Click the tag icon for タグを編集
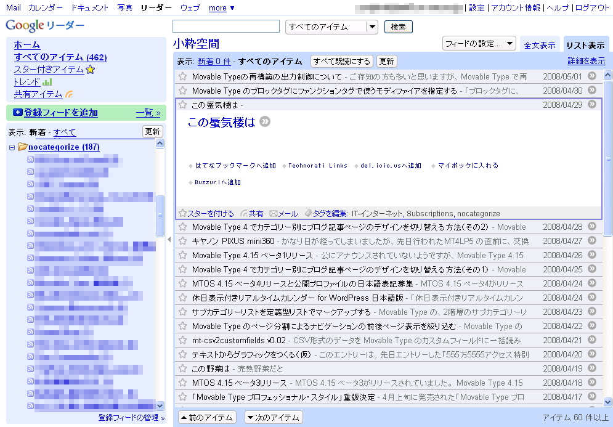 point(308,213)
